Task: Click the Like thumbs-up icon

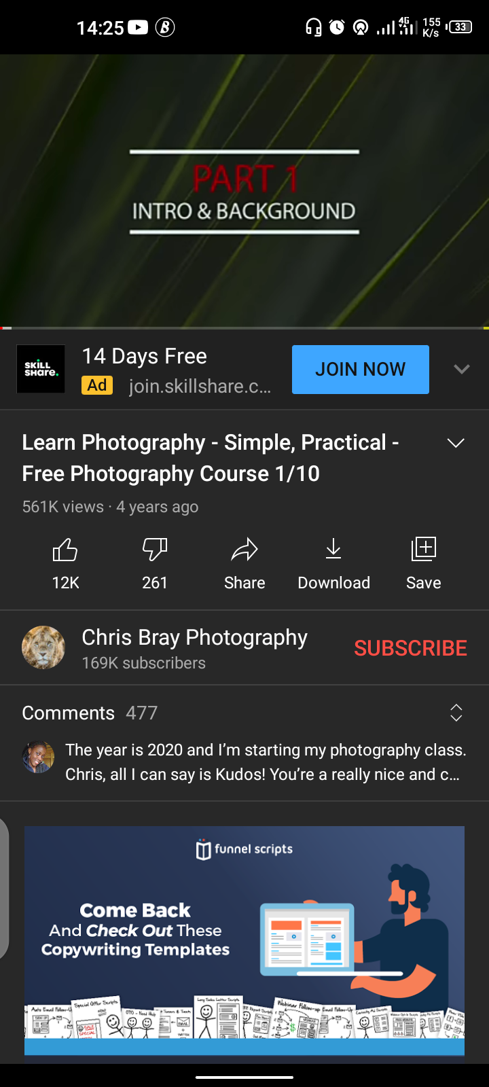Action: point(65,548)
